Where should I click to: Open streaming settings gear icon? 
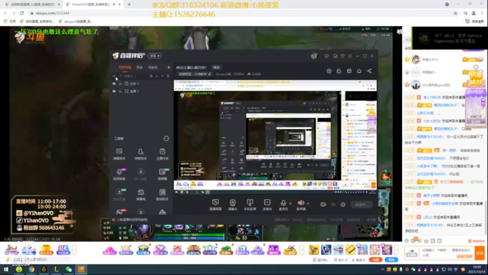click(x=343, y=205)
